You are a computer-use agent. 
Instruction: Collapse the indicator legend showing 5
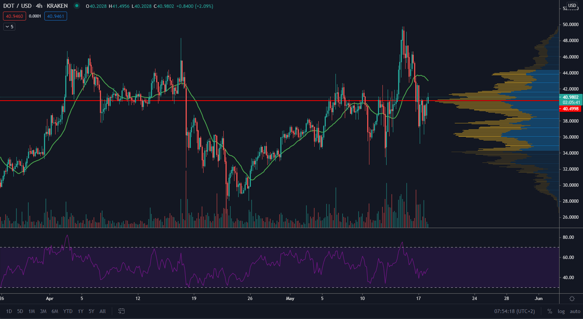9,27
